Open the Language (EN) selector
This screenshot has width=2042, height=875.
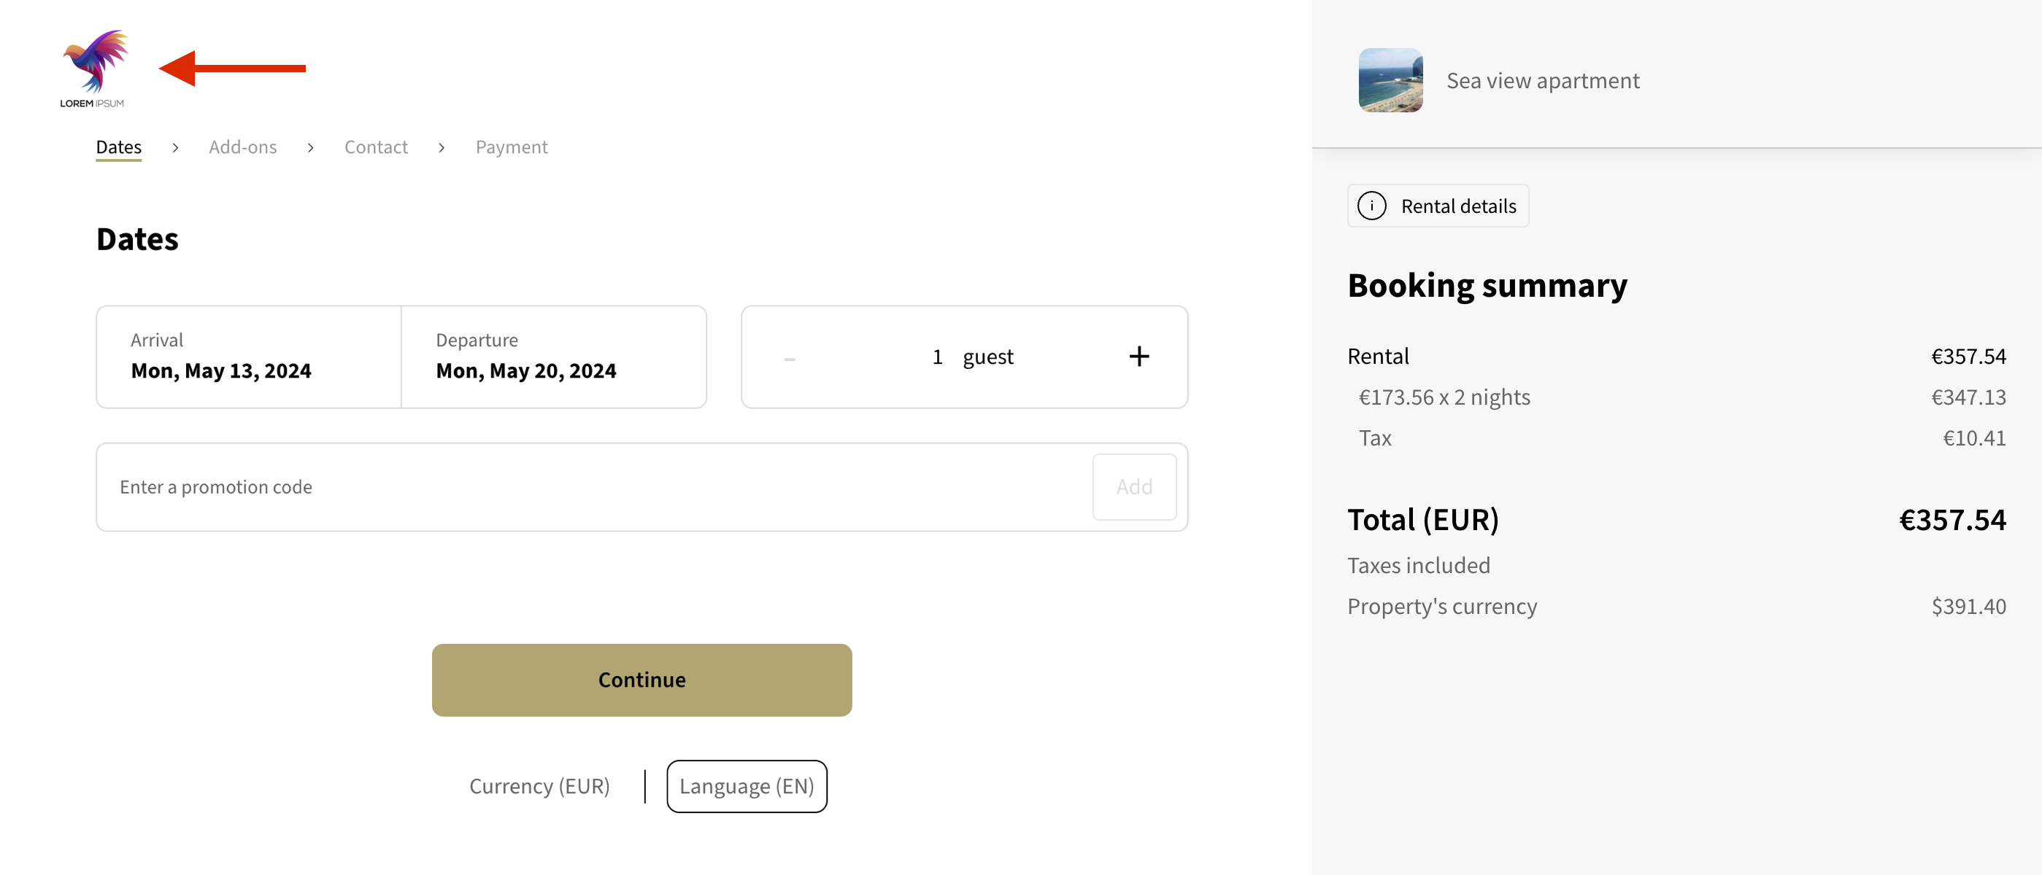pyautogui.click(x=746, y=786)
